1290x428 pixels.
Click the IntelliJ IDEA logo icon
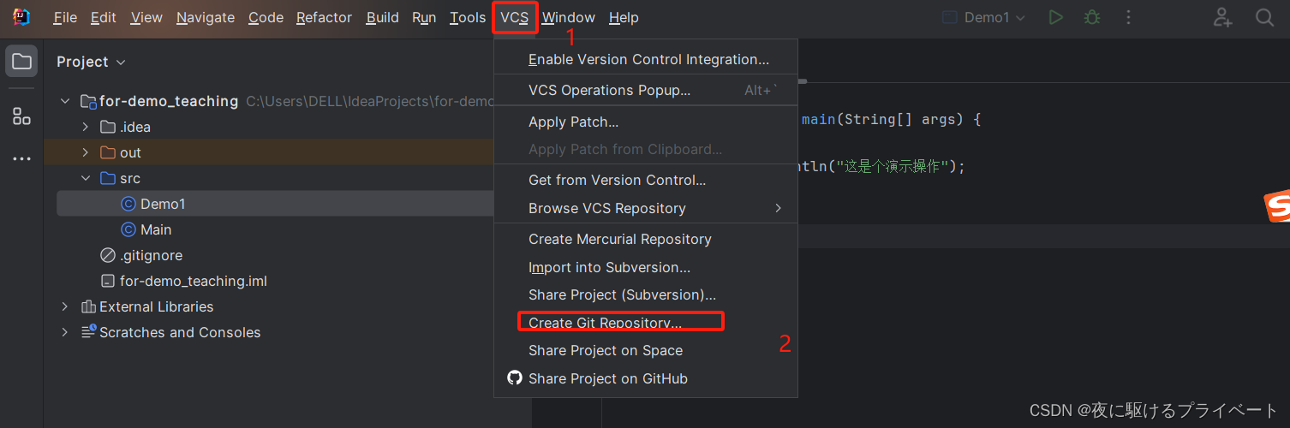point(21,17)
